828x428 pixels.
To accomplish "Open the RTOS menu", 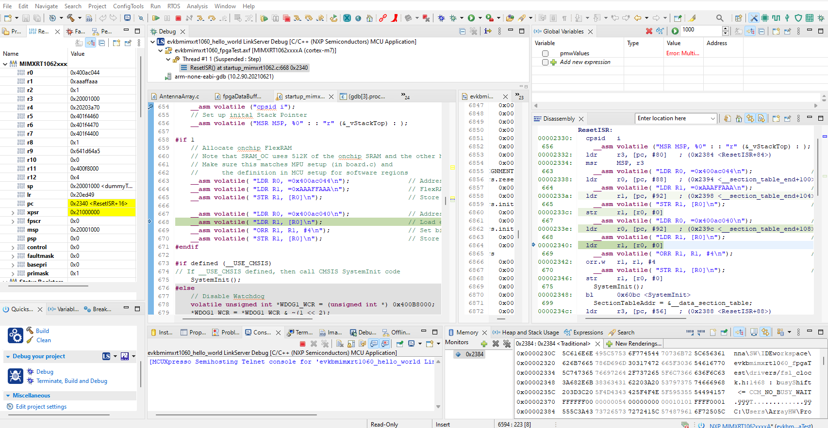I will pyautogui.click(x=173, y=6).
